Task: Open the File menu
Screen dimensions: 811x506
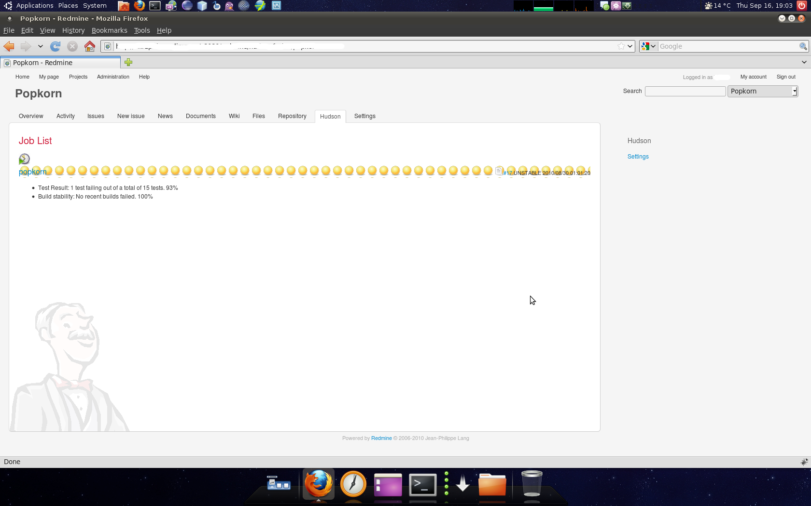Action: [x=9, y=30]
